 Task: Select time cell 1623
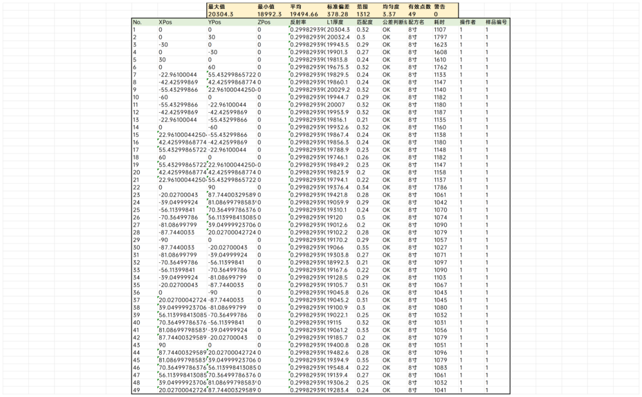pyautogui.click(x=445, y=45)
